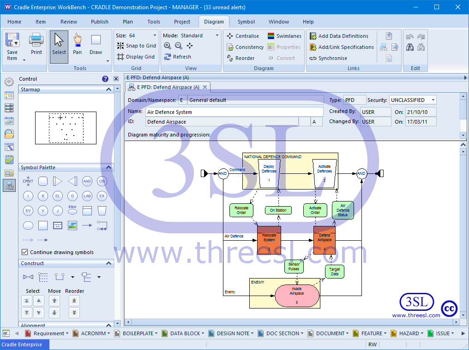Image resolution: width=469 pixels, height=350 pixels.
Task: Open the Help ribbon tab
Action: tap(308, 22)
